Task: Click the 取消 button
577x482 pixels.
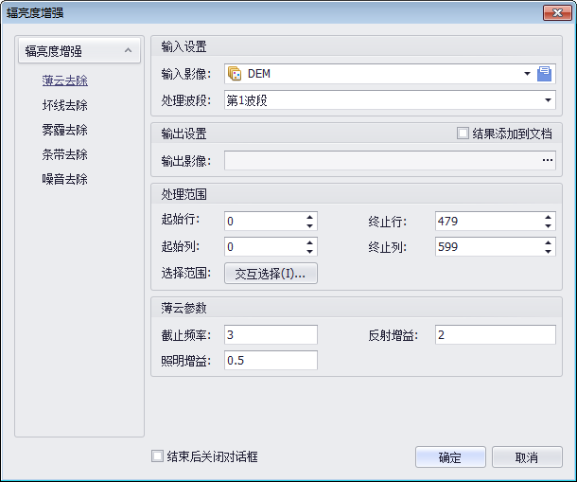Action: pyautogui.click(x=527, y=457)
